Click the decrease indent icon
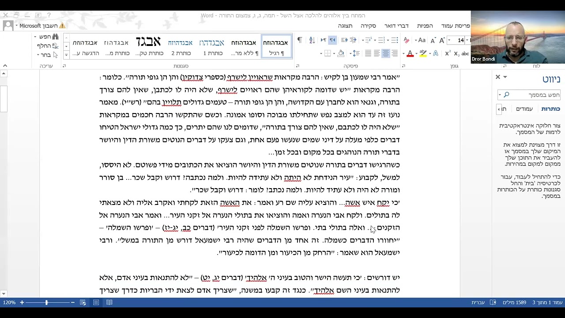 [x=353, y=40]
